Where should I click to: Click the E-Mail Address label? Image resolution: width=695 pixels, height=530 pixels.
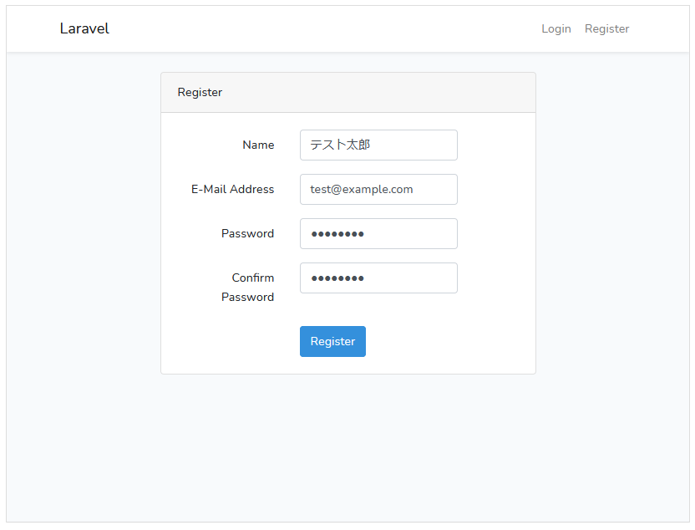pos(232,189)
